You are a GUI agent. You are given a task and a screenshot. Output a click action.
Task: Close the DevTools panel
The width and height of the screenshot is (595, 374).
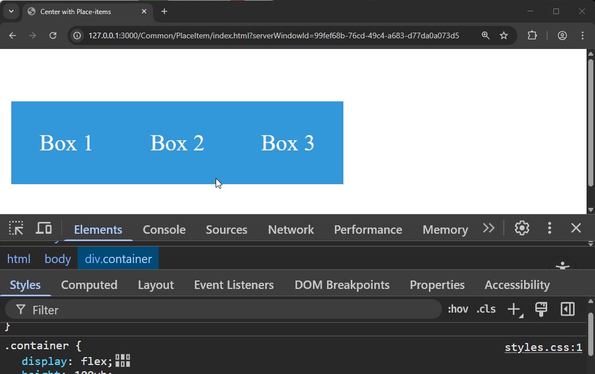click(x=576, y=228)
